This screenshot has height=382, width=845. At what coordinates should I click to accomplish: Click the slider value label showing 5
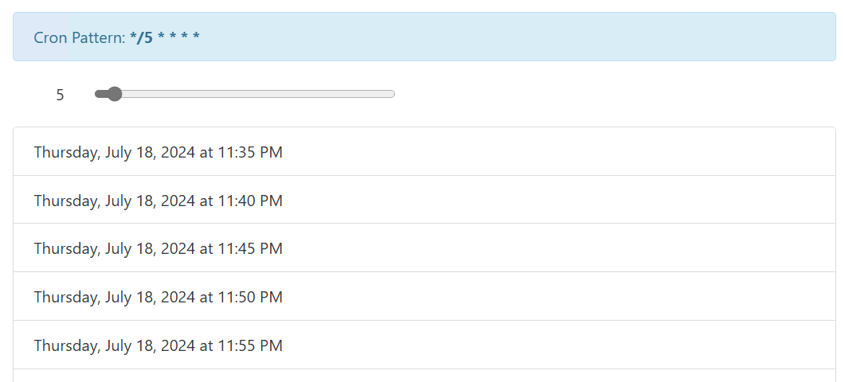tap(60, 95)
